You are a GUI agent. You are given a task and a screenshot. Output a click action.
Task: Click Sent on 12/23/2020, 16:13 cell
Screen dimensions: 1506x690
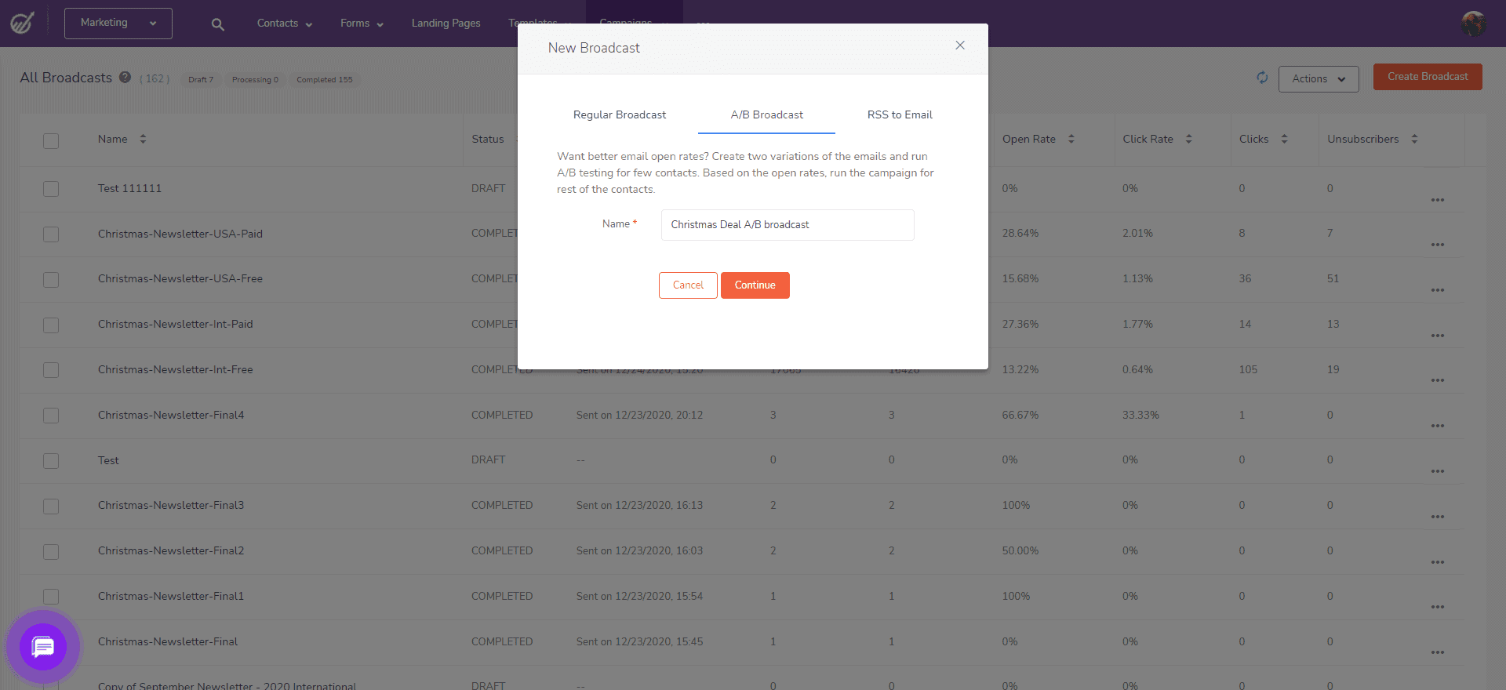[639, 505]
